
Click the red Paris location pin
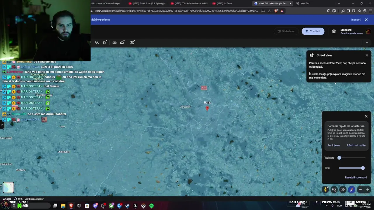(x=207, y=108)
